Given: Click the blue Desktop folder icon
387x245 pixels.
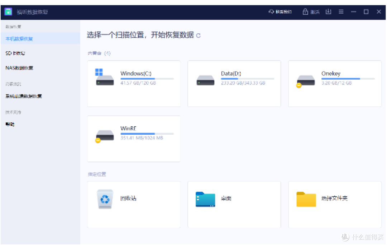Looking at the screenshot, I should (205, 199).
